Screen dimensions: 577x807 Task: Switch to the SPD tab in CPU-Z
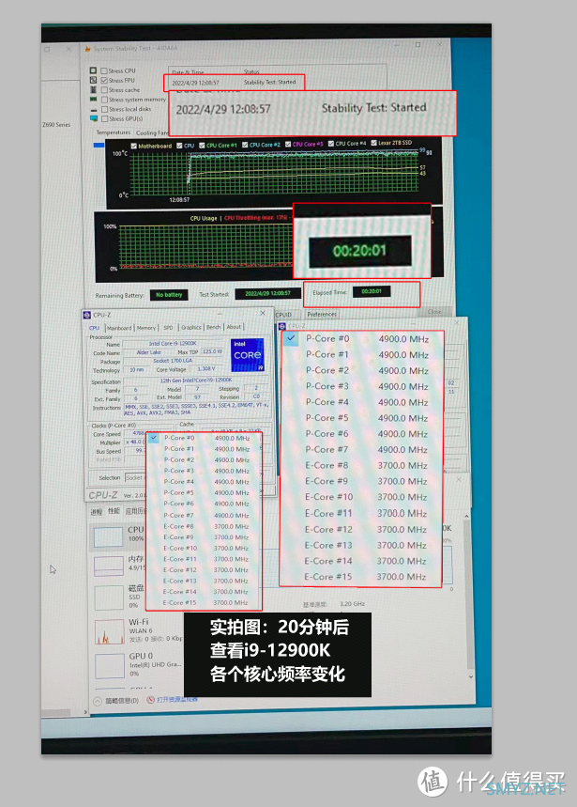point(168,327)
